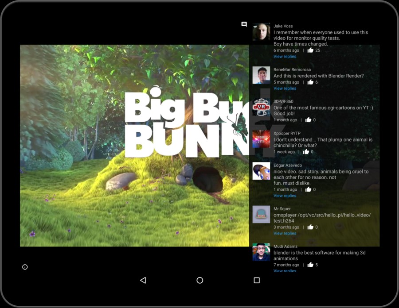
Task: Tap the comment 'rendered with Blender Render?'
Action: coord(319,76)
